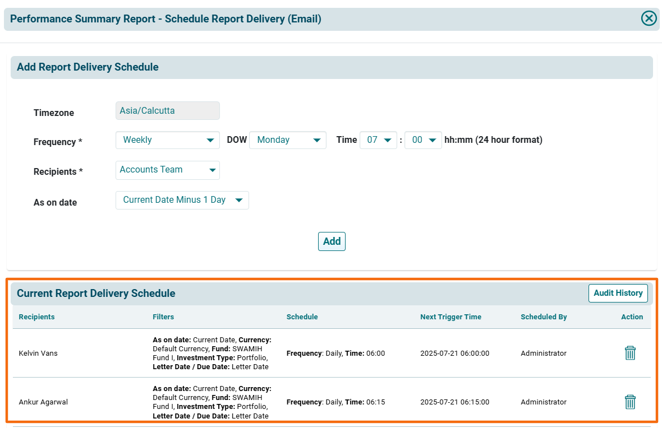Delete Kelvin Vans delivery schedule
This screenshot has height=428, width=662.
click(630, 353)
